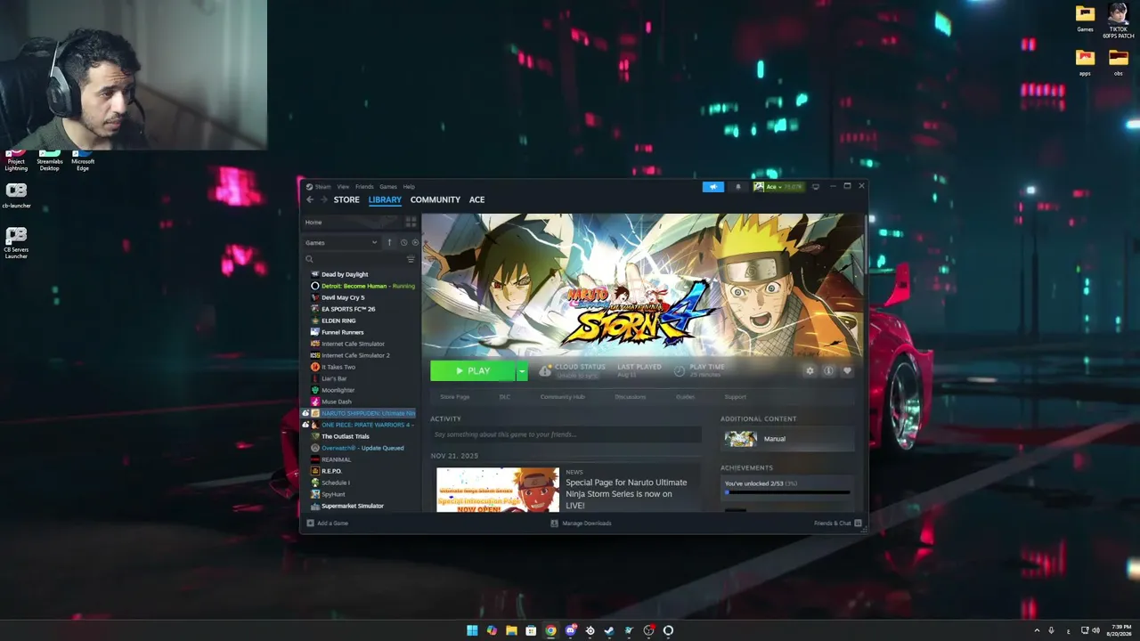1140x641 pixels.
Task: Switch to the COMMUNITY tab
Action: click(436, 199)
